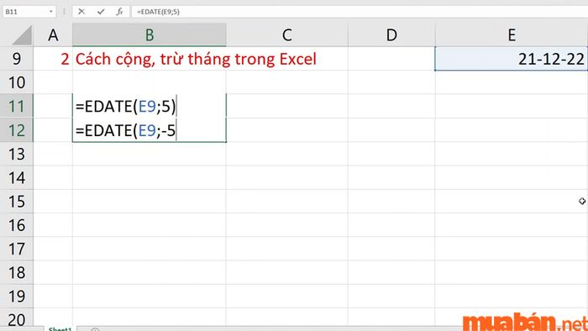The image size is (588, 331).
Task: Select row 17 header
Action: point(17,249)
